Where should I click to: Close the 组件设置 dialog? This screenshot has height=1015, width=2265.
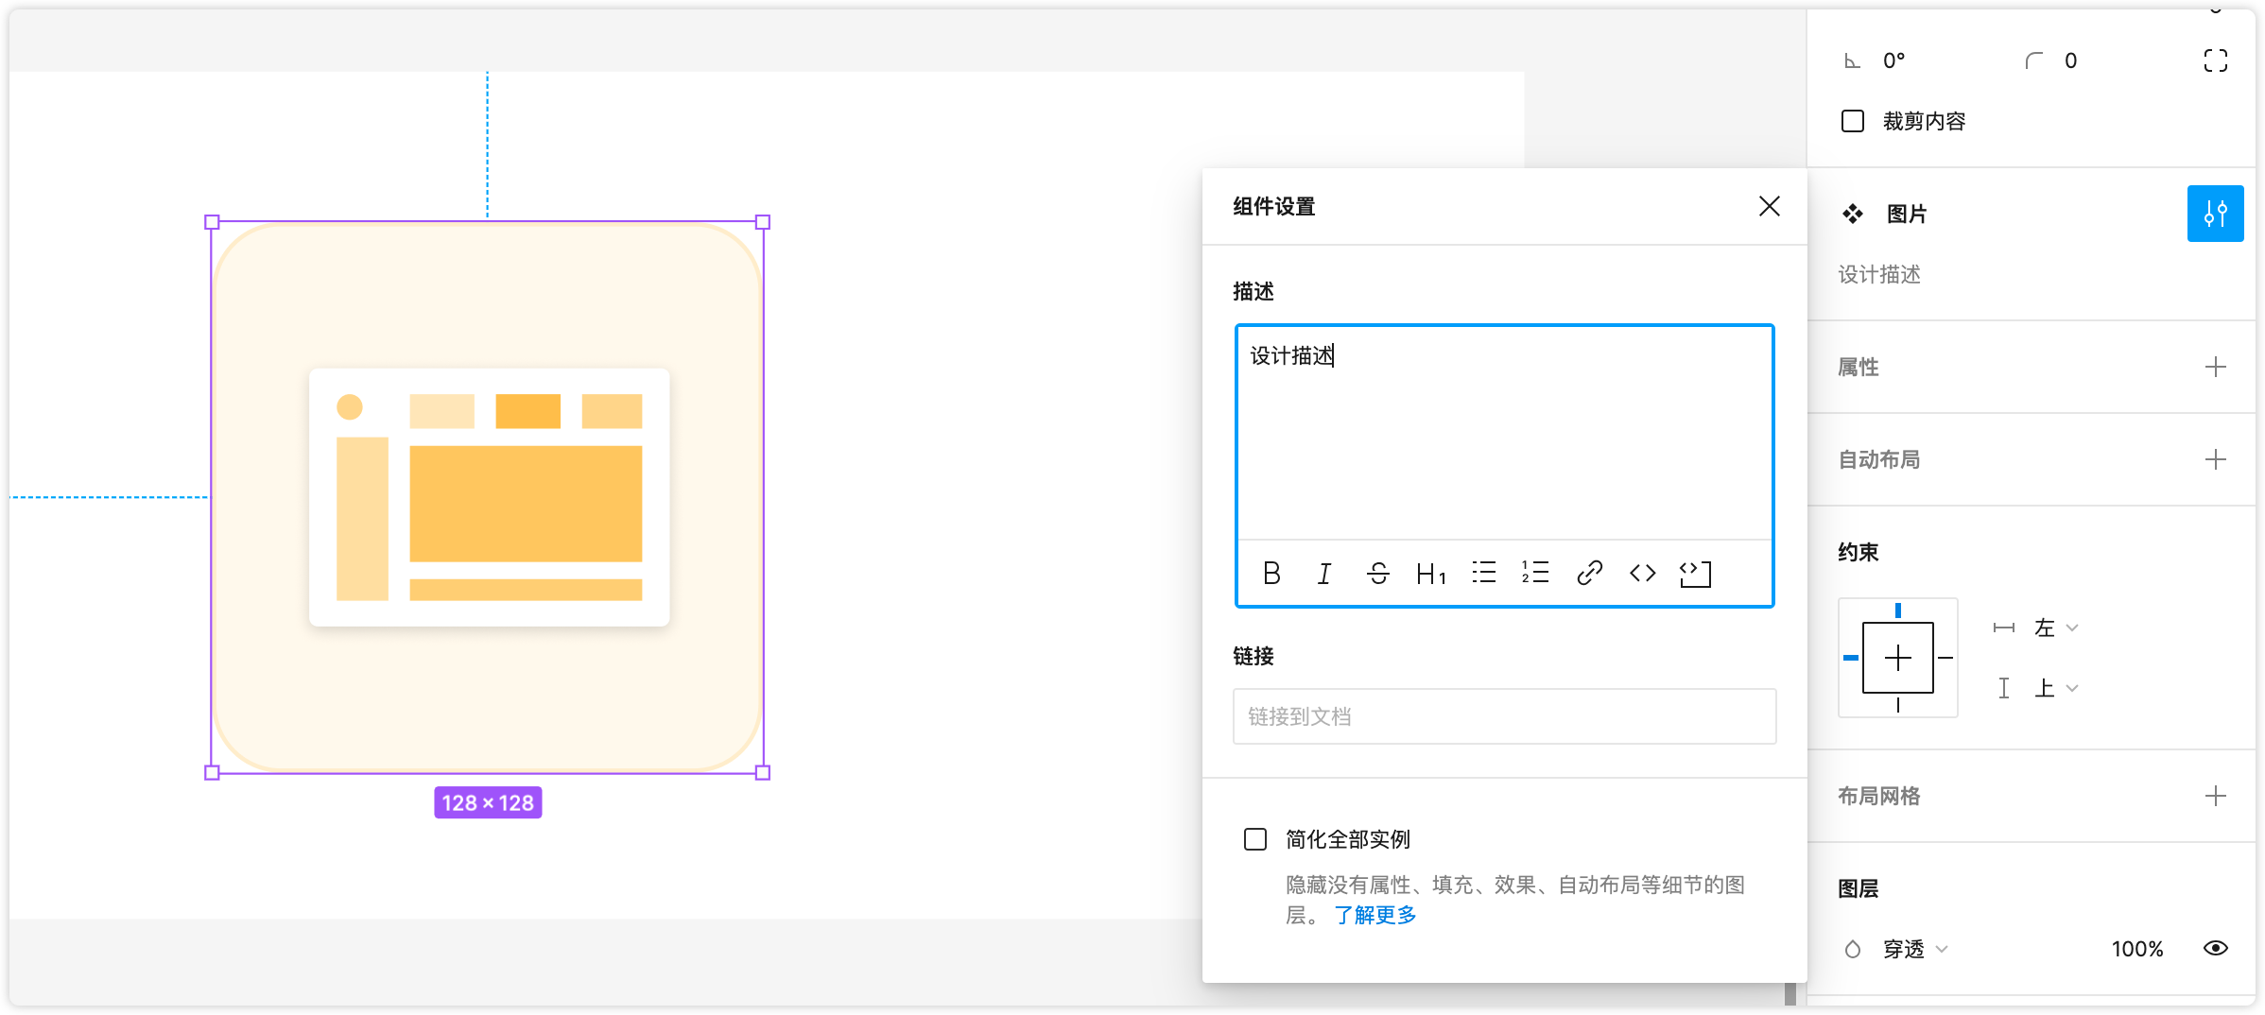[x=1769, y=206]
